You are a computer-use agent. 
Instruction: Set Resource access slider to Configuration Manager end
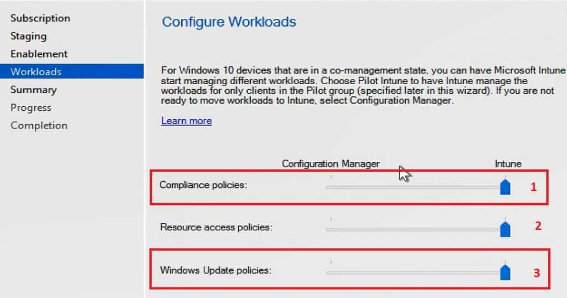pos(331,229)
